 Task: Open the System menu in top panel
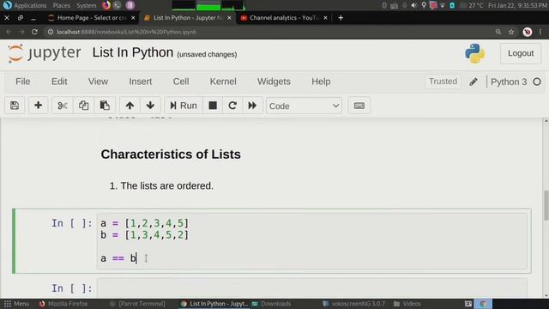(86, 5)
